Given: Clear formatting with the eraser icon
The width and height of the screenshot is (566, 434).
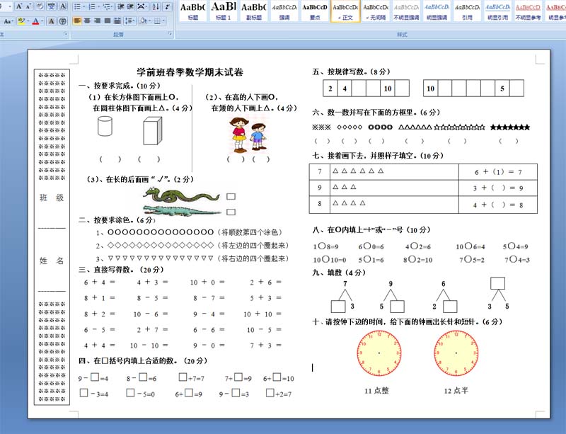Looking at the screenshot, I should 40,6.
